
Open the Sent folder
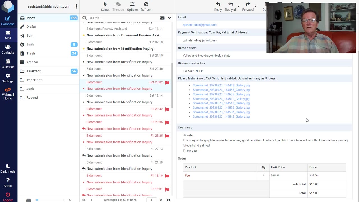pyautogui.click(x=49, y=36)
